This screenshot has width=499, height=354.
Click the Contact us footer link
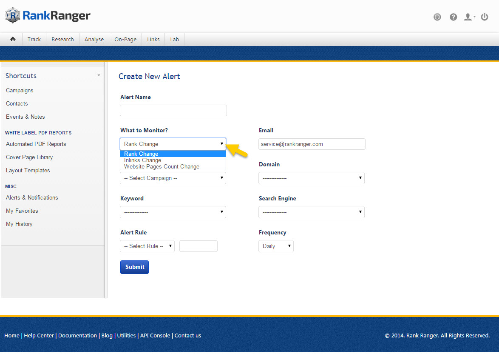(x=188, y=336)
